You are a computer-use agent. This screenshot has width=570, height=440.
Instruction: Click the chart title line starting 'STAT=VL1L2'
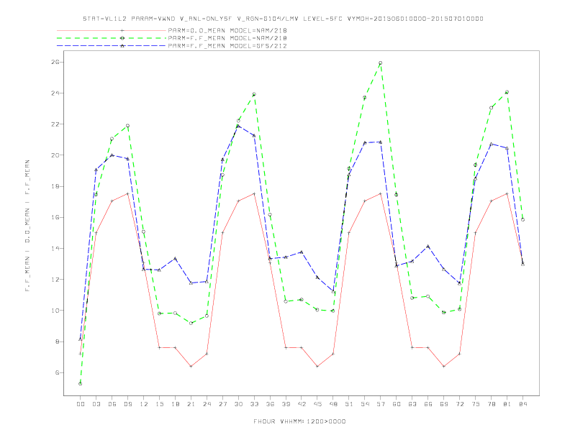283,19
